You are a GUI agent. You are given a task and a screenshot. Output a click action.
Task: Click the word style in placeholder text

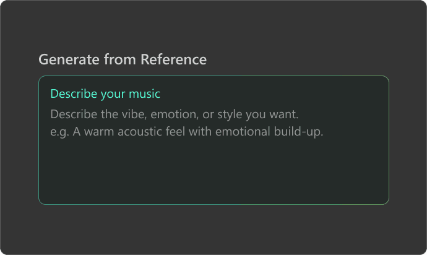click(x=230, y=115)
